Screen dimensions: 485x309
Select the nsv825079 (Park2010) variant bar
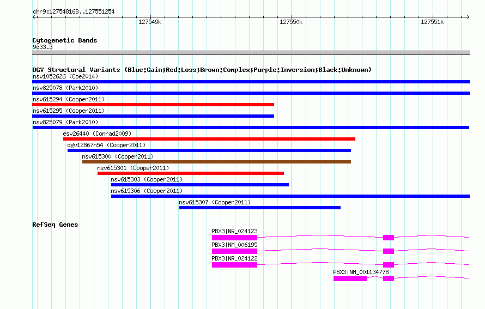coord(251,128)
